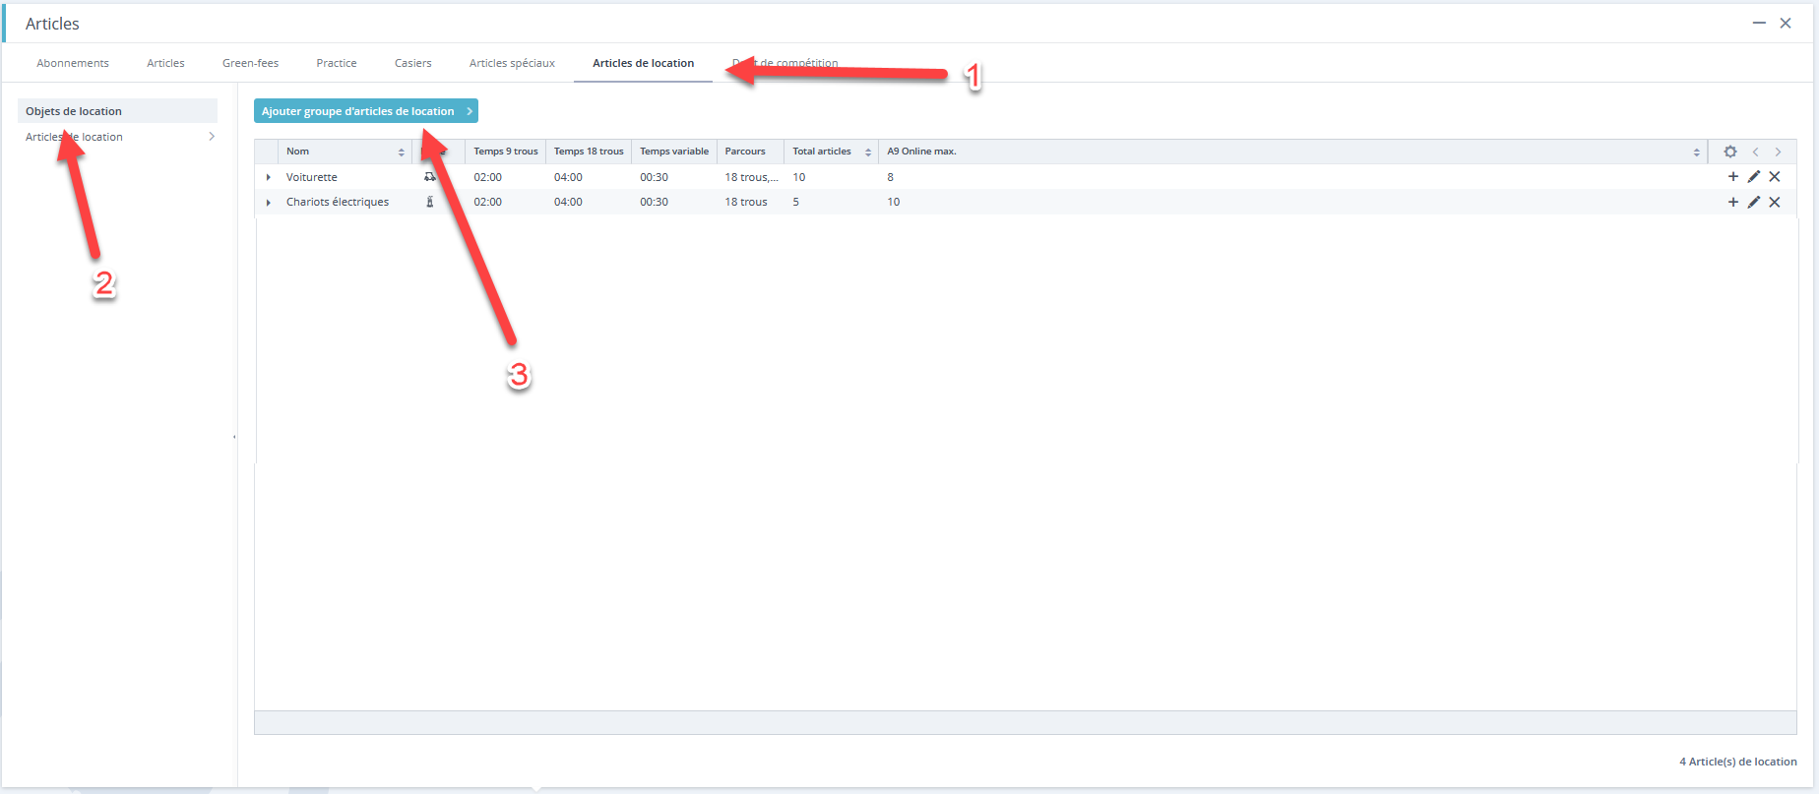Click the Temps 9 trous column header
Image resolution: width=1819 pixels, height=794 pixels.
(506, 152)
